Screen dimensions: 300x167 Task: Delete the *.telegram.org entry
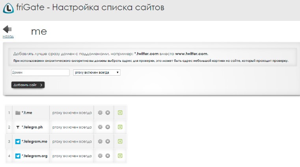[108, 156]
